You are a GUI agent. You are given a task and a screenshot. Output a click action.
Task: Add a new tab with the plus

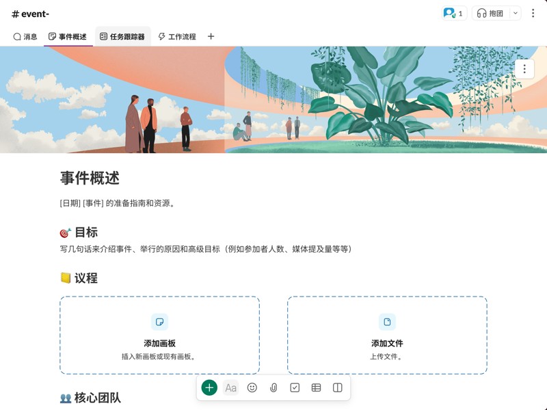(x=210, y=36)
